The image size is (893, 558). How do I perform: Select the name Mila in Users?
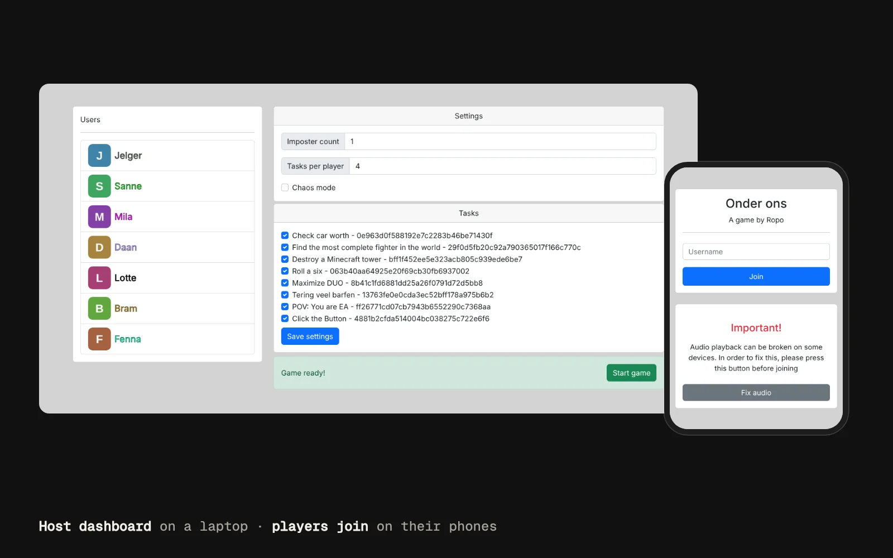point(123,217)
